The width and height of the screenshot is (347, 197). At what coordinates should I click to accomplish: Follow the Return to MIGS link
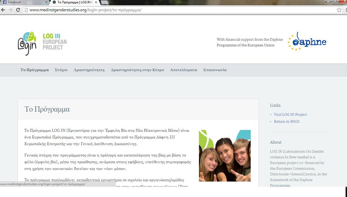[x=286, y=122]
